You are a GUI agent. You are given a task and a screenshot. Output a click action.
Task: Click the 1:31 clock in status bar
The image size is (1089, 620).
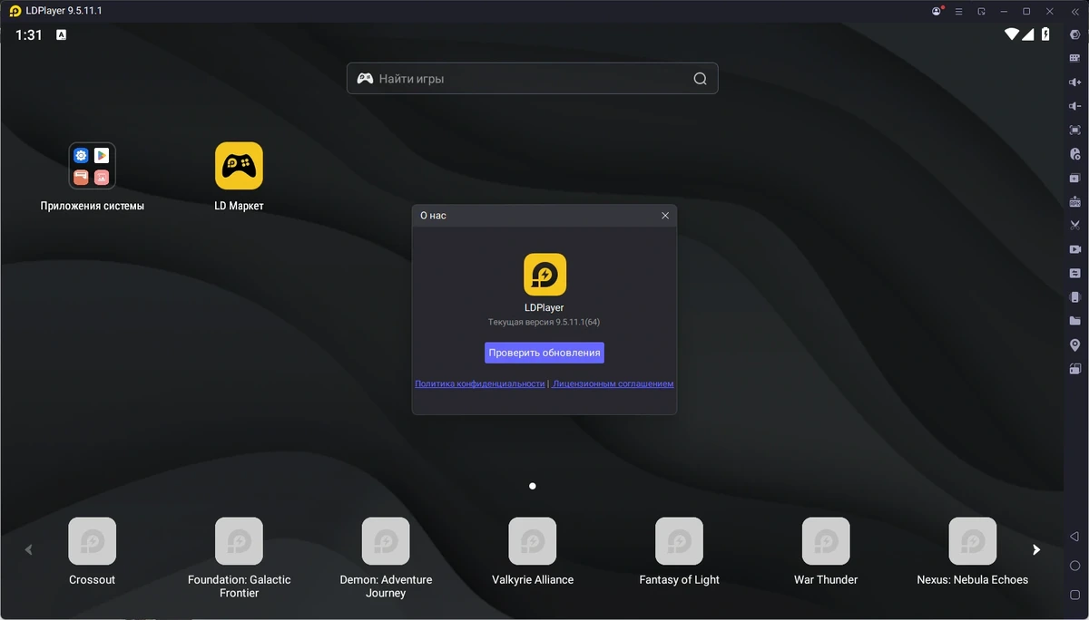tap(29, 34)
